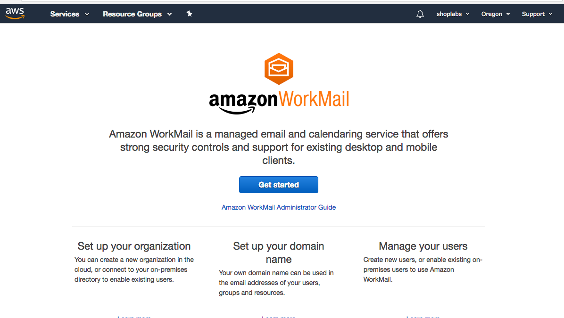Click Learn more under Set up your organization
This screenshot has width=564, height=318.
[134, 317]
